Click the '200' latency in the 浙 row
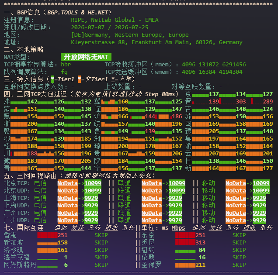278x275 pixels. [x=32, y=124]
